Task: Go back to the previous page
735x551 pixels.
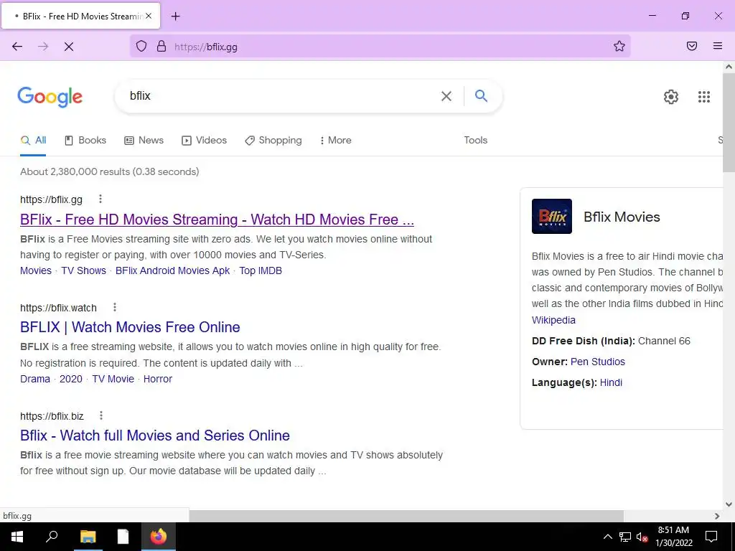Action: click(17, 47)
